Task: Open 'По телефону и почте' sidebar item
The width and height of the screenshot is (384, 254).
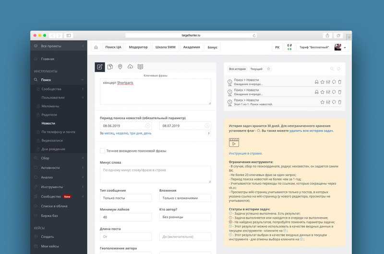Action: pos(58,132)
